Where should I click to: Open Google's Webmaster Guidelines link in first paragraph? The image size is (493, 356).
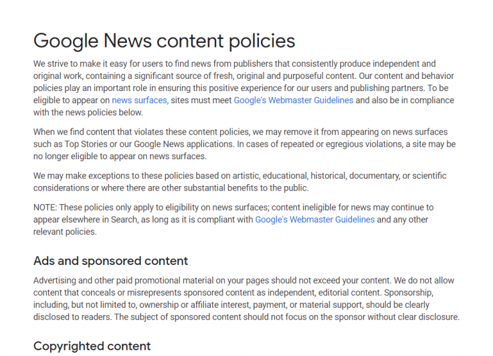294,100
